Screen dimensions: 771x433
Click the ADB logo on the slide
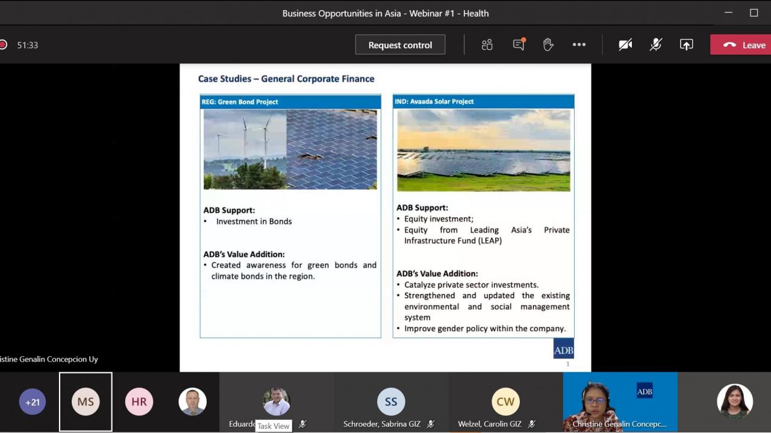point(564,349)
